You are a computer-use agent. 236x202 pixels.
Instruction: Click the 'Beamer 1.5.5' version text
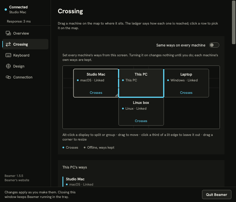point(14,176)
